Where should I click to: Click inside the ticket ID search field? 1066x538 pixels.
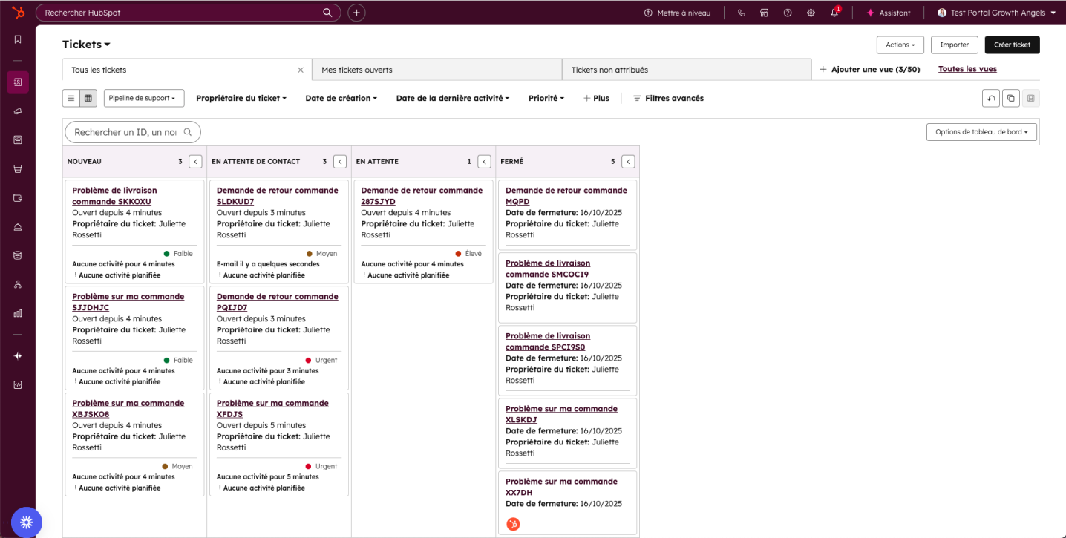[126, 131]
